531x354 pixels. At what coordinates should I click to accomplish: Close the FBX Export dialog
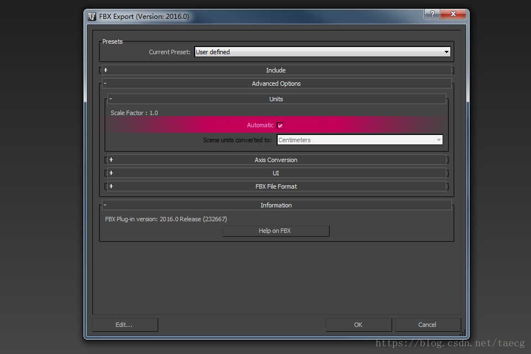(453, 14)
